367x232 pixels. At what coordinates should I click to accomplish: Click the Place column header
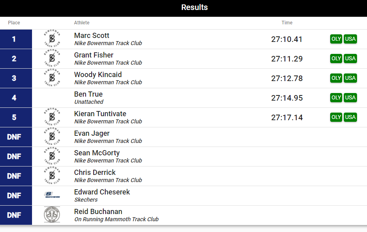point(14,23)
